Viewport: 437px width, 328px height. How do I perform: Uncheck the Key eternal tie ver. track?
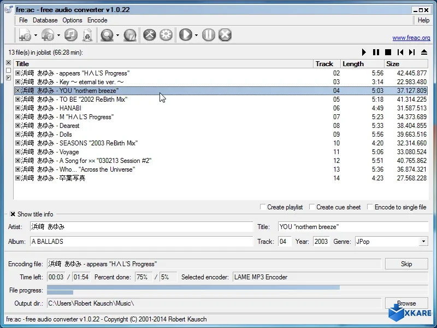tap(17, 81)
